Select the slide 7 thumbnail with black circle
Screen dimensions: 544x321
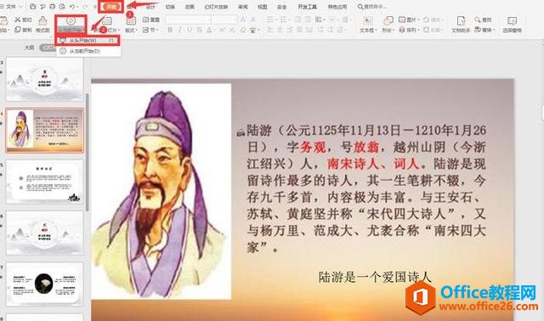tap(45, 284)
